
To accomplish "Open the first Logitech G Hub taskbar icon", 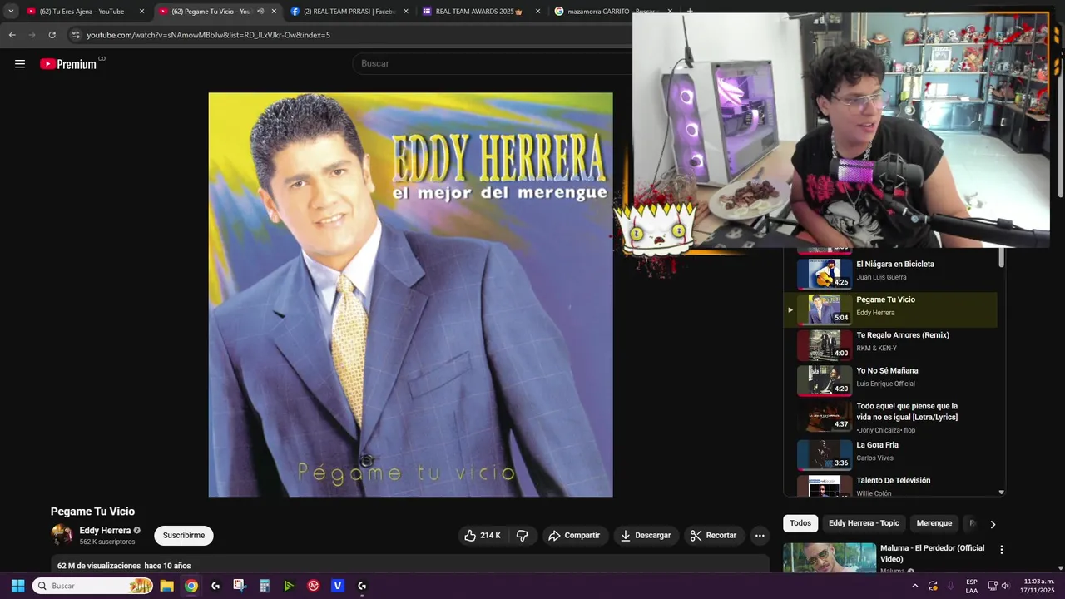I will tap(215, 586).
